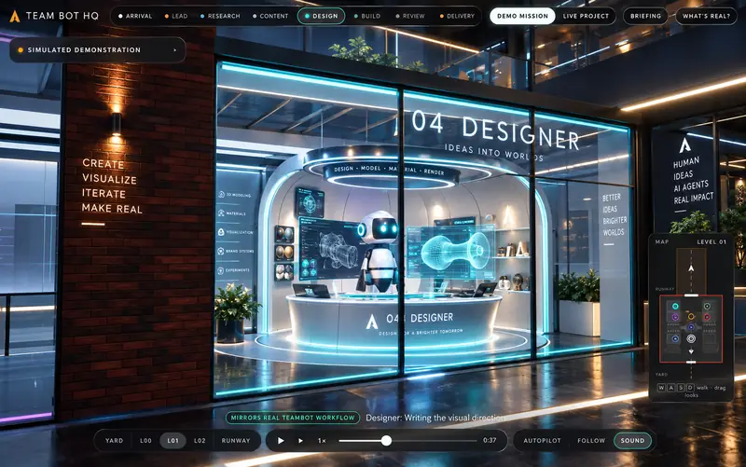Go to the Research stage

[x=220, y=16]
